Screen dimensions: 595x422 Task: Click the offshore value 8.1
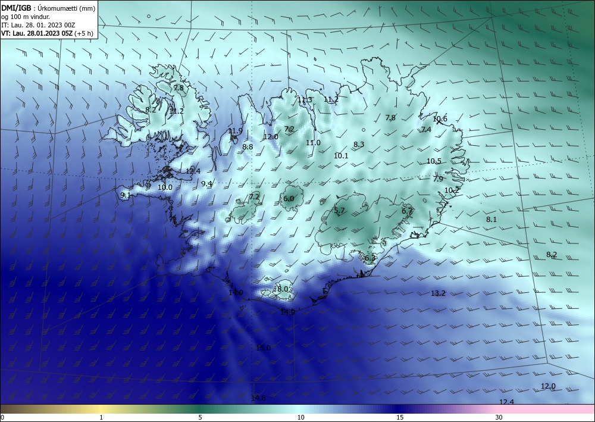[x=491, y=220]
